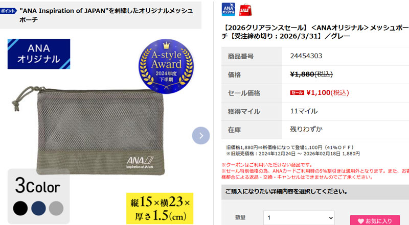Click the ANA logo on the pouch

tap(140, 162)
